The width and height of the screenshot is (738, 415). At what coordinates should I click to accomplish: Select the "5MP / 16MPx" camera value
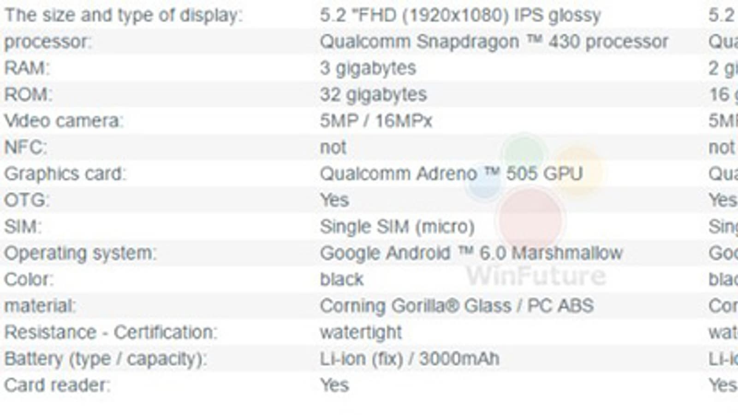tap(376, 121)
